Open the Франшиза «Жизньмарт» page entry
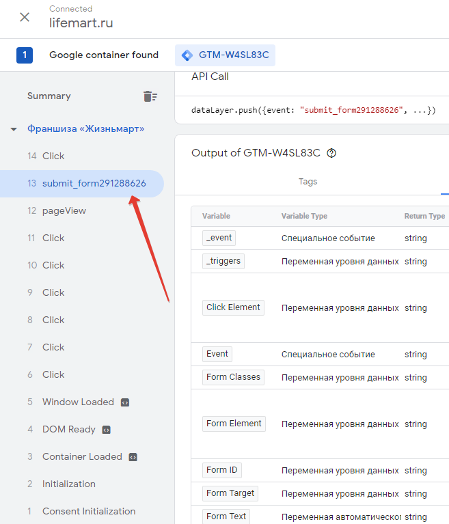Screen dimensions: 449x524 [x=86, y=129]
